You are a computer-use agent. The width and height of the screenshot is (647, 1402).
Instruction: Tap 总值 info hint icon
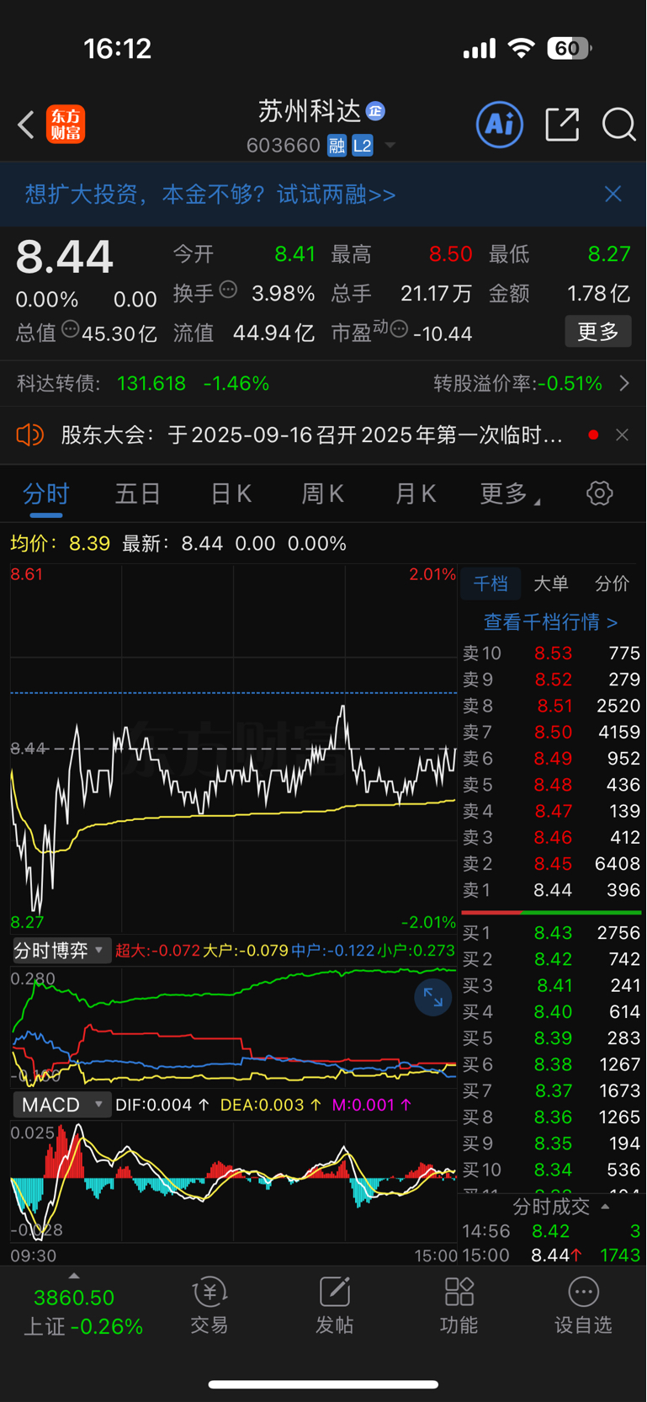tap(71, 329)
